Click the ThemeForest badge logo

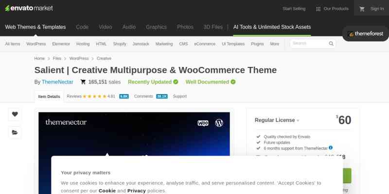click(366, 34)
